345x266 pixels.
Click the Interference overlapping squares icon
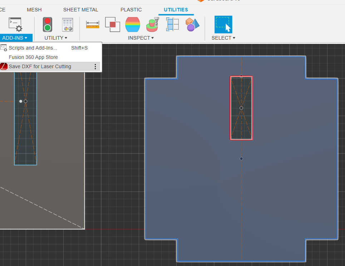click(112, 25)
